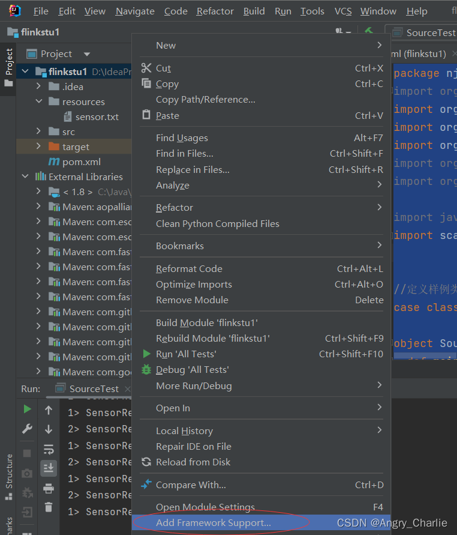Select pom.xml in project tree
Viewport: 457px width, 535px height.
(x=82, y=162)
